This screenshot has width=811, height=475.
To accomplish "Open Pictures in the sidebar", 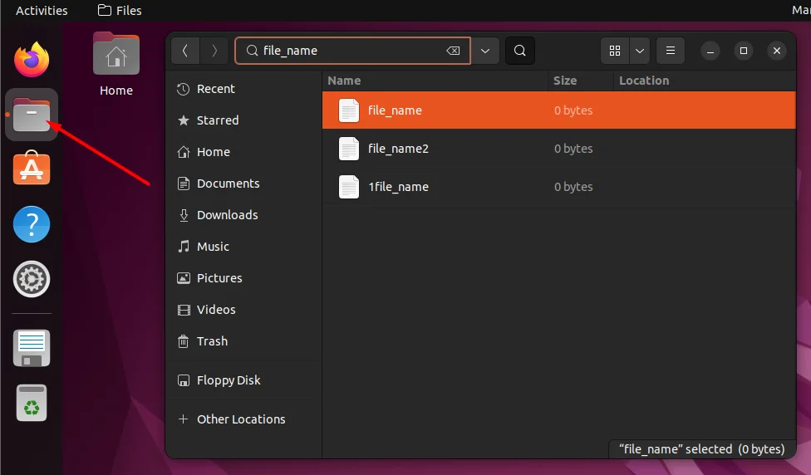I will coord(243,278).
